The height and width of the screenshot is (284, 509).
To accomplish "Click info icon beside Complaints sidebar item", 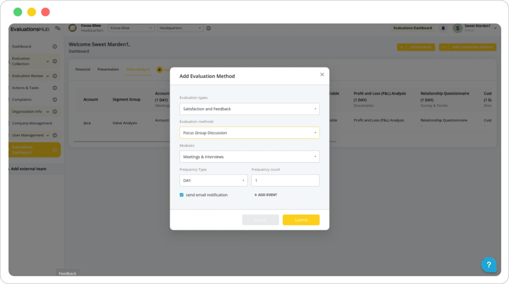I will pyautogui.click(x=55, y=100).
